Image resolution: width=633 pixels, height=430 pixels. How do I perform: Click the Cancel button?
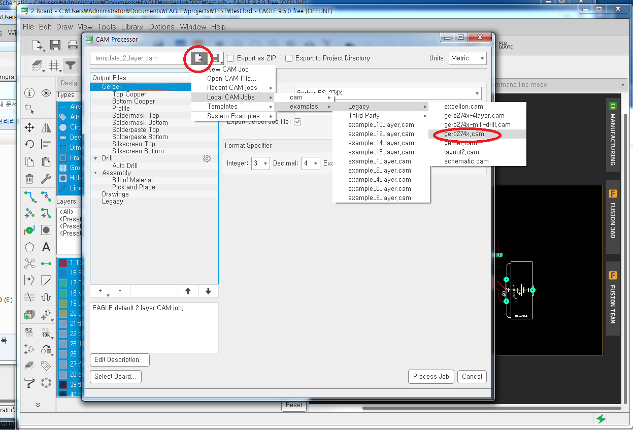[472, 377]
